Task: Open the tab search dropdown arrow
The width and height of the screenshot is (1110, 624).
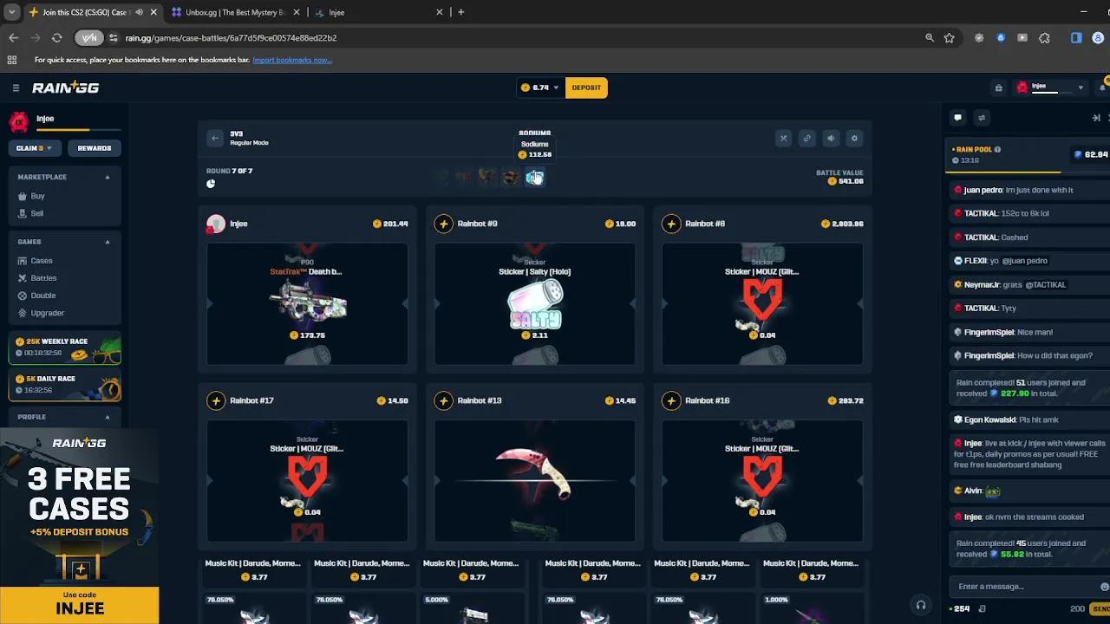Action: point(12,12)
